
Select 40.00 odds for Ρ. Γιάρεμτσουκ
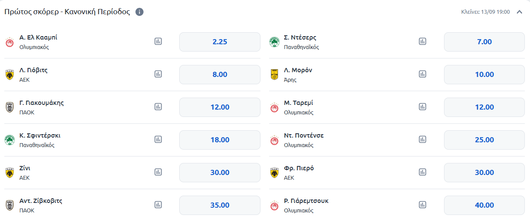[x=484, y=205]
